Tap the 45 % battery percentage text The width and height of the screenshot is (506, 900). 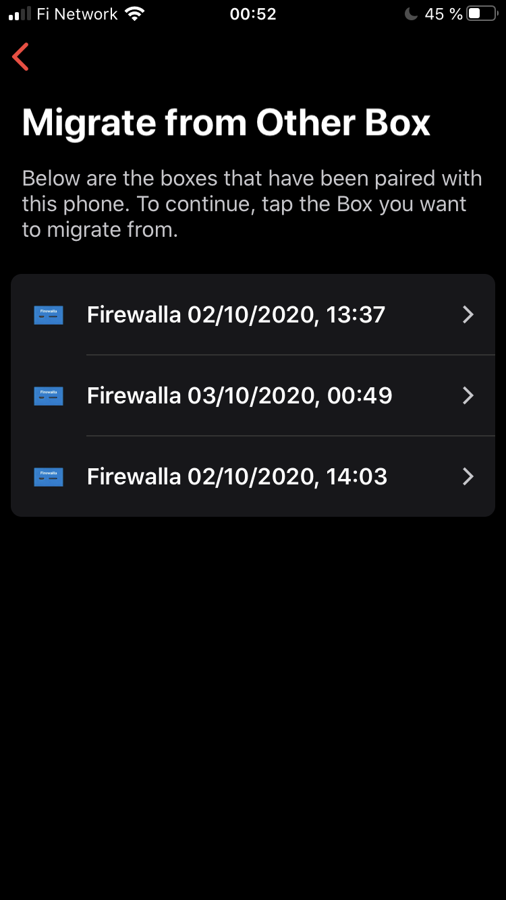coord(443,14)
